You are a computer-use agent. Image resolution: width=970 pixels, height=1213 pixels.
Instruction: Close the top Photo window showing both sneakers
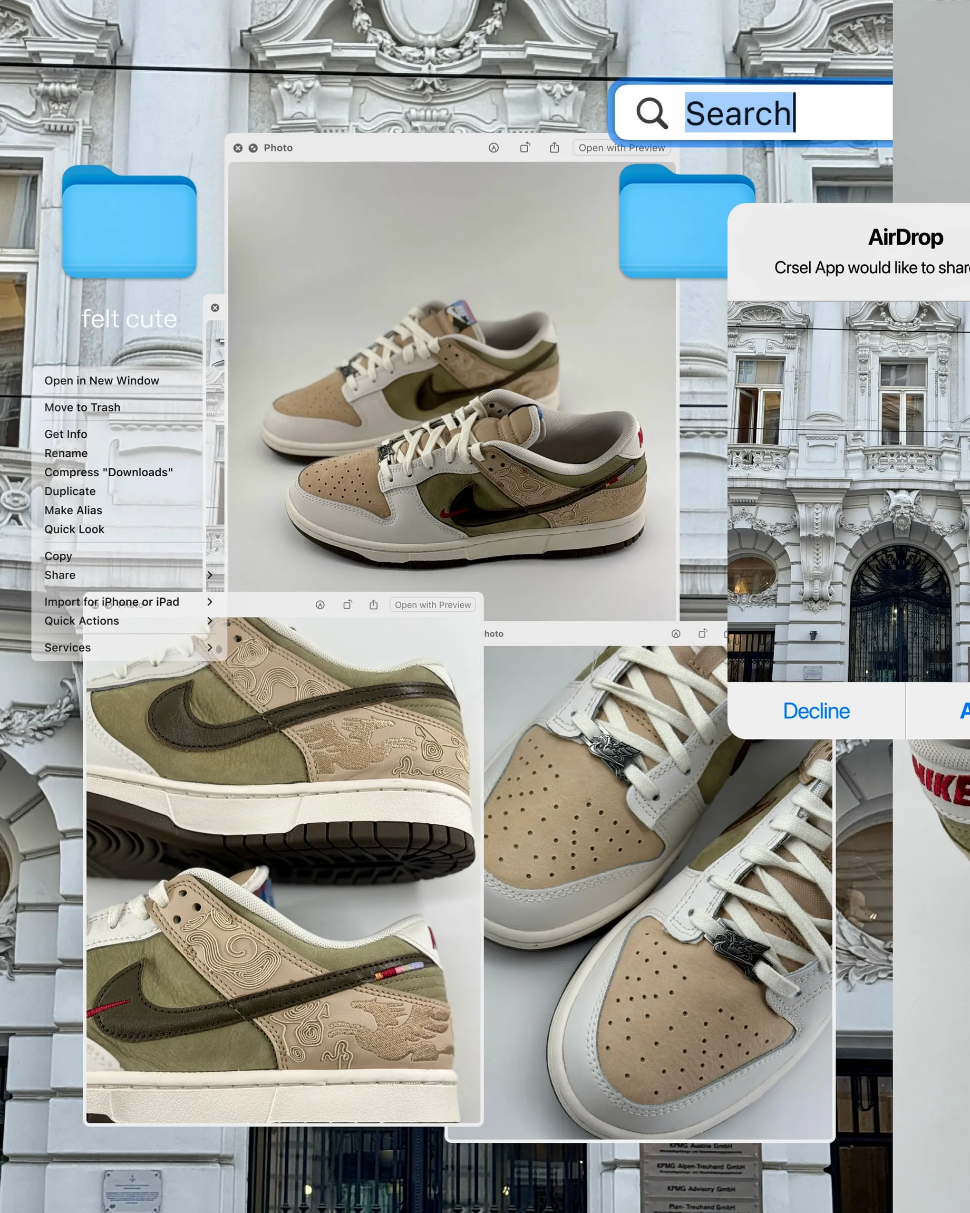tap(238, 148)
